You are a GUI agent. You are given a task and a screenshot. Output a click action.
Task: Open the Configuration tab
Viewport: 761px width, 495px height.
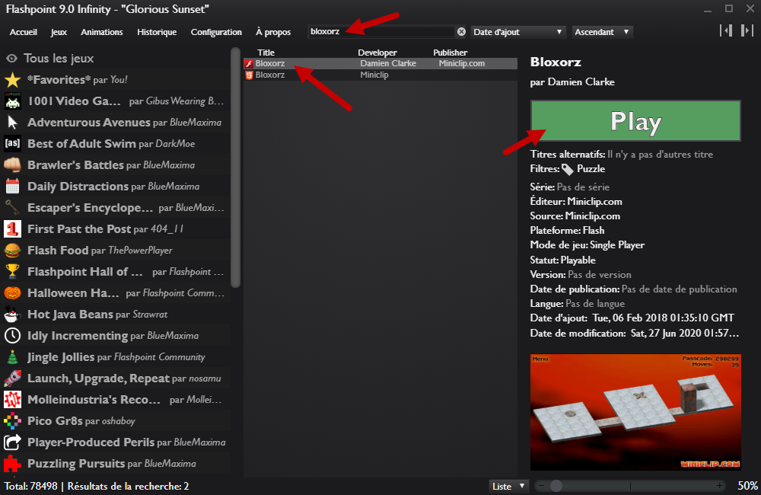216,32
